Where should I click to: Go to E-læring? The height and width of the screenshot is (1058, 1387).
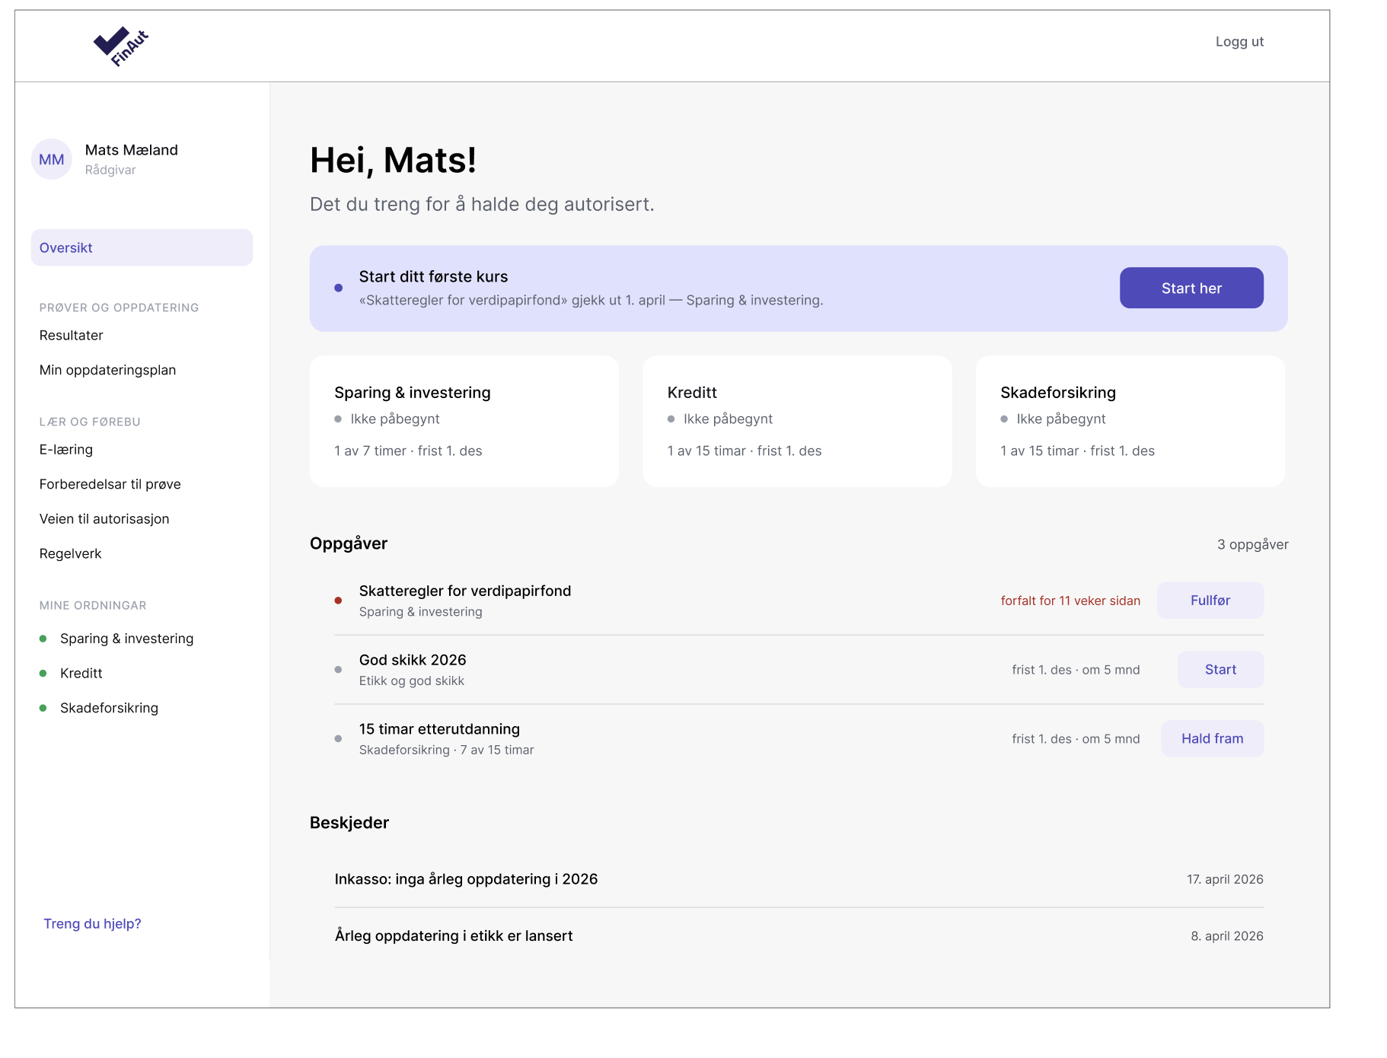[x=66, y=450]
